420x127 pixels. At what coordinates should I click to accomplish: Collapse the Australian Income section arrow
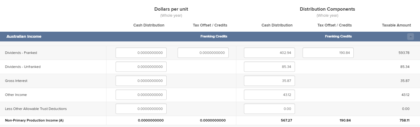click(411, 37)
